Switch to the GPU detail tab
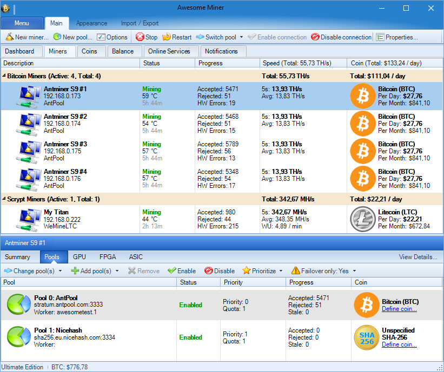Image resolution: width=444 pixels, height=372 pixels. (x=79, y=256)
